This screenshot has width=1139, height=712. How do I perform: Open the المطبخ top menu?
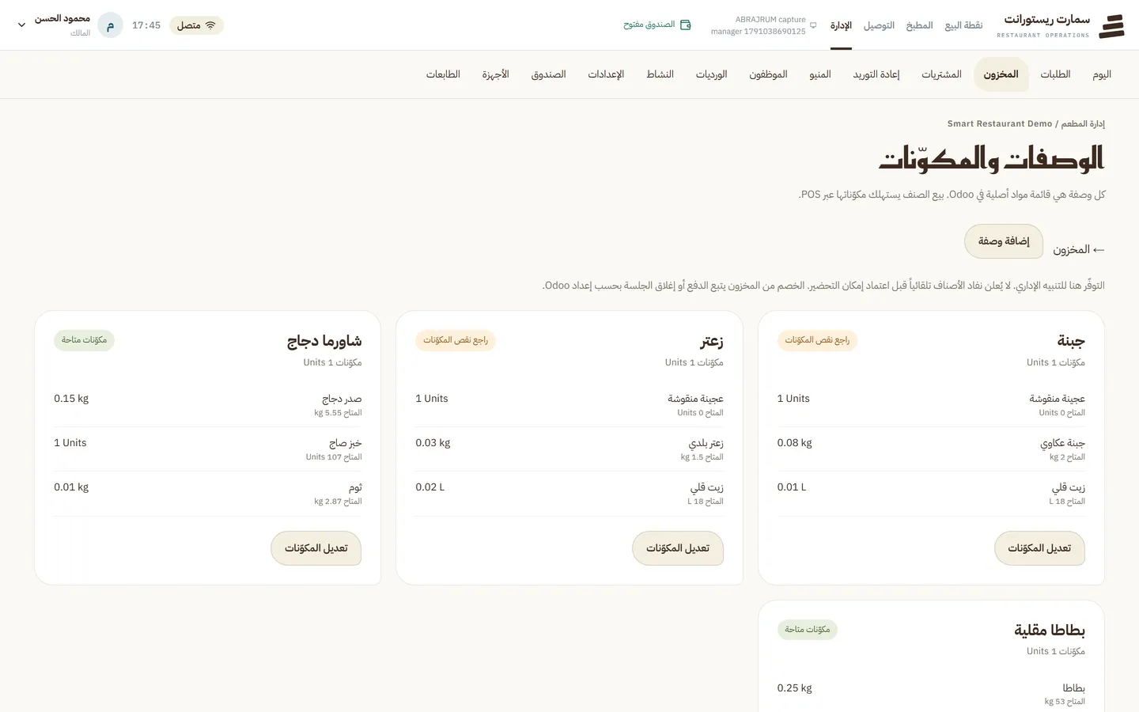[919, 25]
